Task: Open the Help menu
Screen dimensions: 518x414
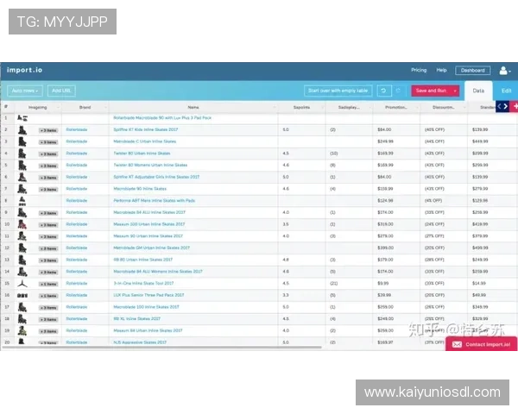Action: pos(441,70)
